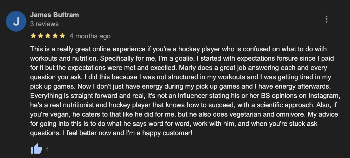The image size is (350, 158).
Task: Open James Buttram's reviewer profile name
Action: pyautogui.click(x=54, y=15)
